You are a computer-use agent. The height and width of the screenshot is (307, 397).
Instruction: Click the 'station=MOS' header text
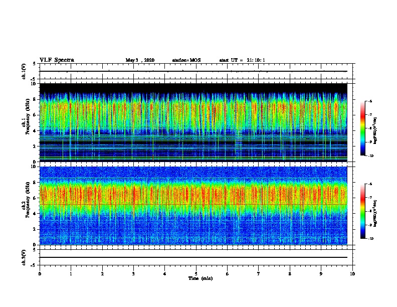pos(186,60)
